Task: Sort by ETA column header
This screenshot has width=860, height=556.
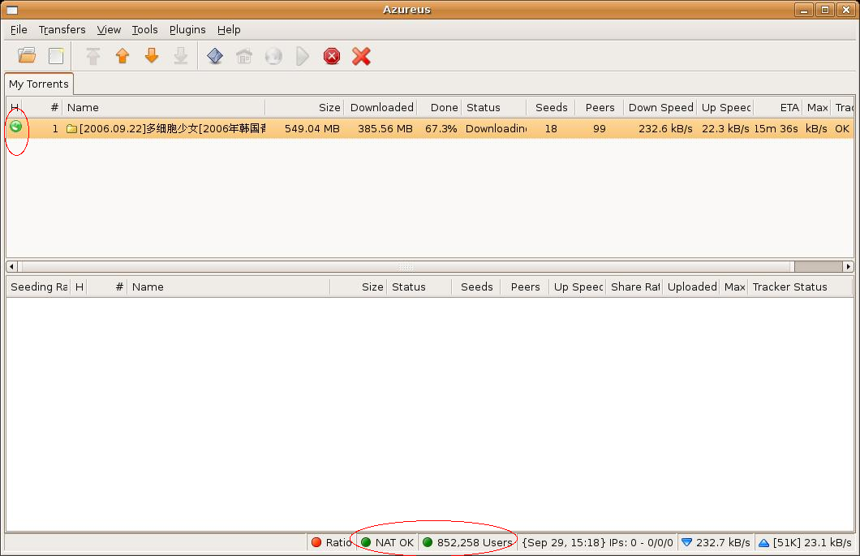Action: pos(778,108)
